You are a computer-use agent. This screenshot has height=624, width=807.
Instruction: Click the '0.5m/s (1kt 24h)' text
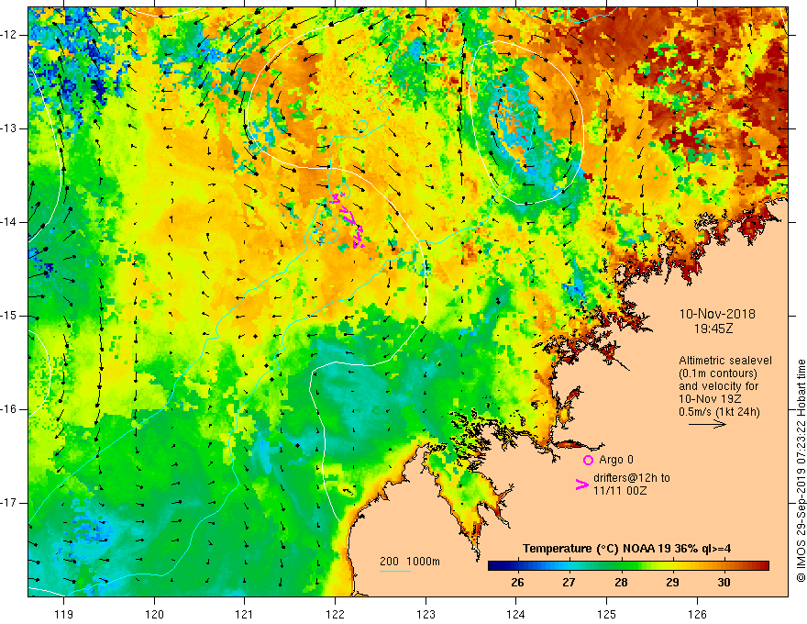(x=719, y=412)
